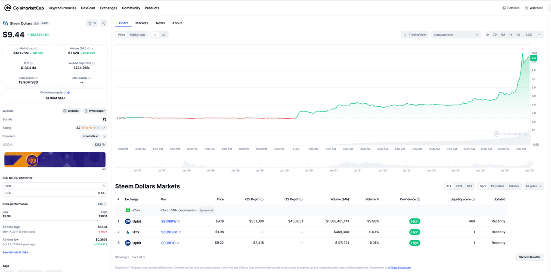Click the info icon next to Market cap
This screenshot has width=551, height=272.
pyautogui.click(x=35, y=49)
